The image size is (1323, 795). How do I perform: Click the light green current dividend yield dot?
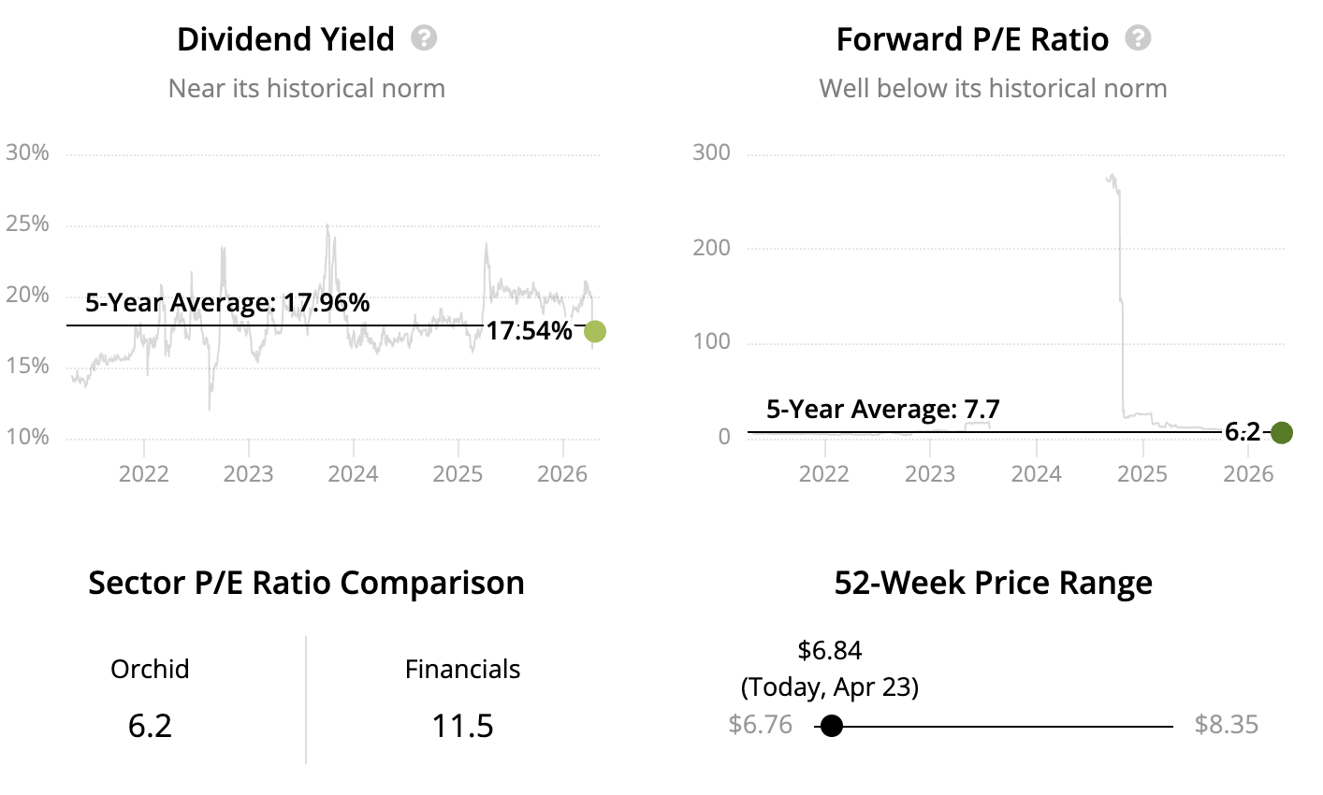pyautogui.click(x=594, y=331)
